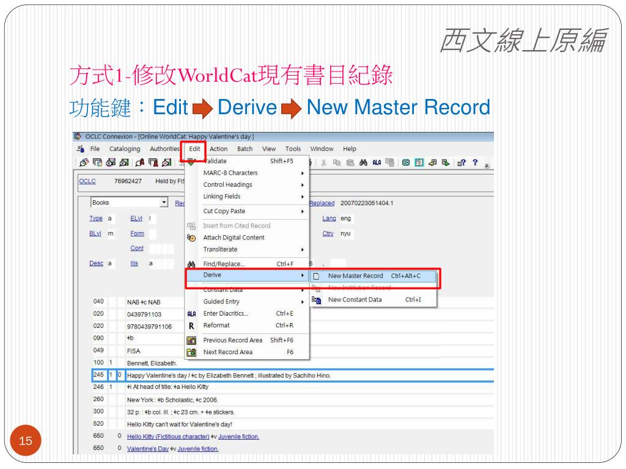Open the Action menu
This screenshot has height=469, width=626.
(218, 149)
